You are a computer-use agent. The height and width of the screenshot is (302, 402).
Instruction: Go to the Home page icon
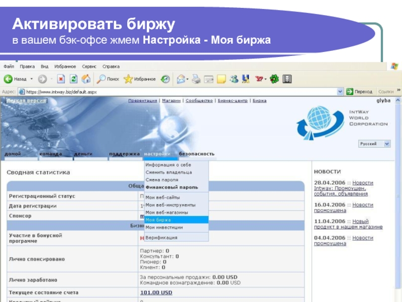(86, 79)
